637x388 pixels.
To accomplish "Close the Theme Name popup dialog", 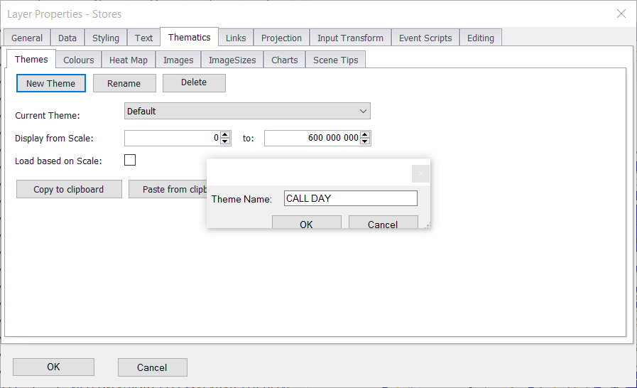I will coord(420,173).
